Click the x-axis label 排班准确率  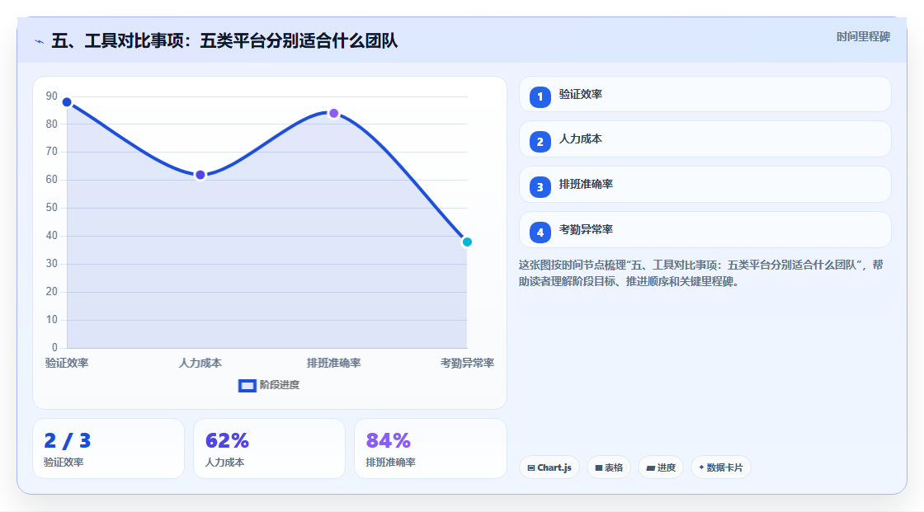click(x=333, y=363)
